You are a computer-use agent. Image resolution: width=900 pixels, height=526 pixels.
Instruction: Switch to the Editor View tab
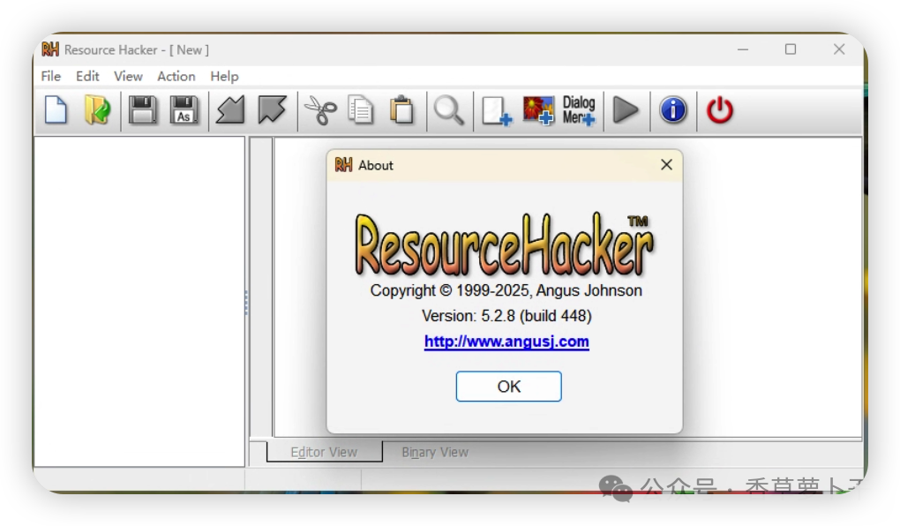pos(325,452)
